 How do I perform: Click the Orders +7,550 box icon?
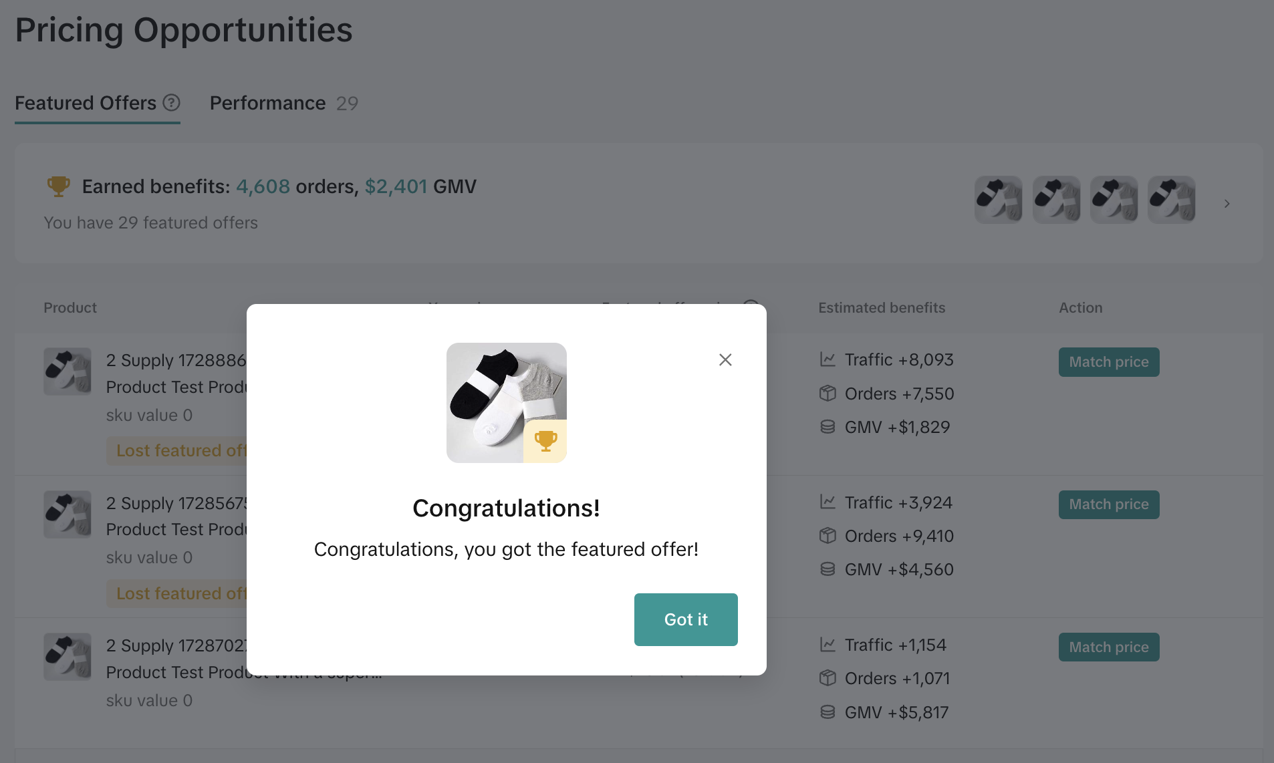(x=827, y=394)
